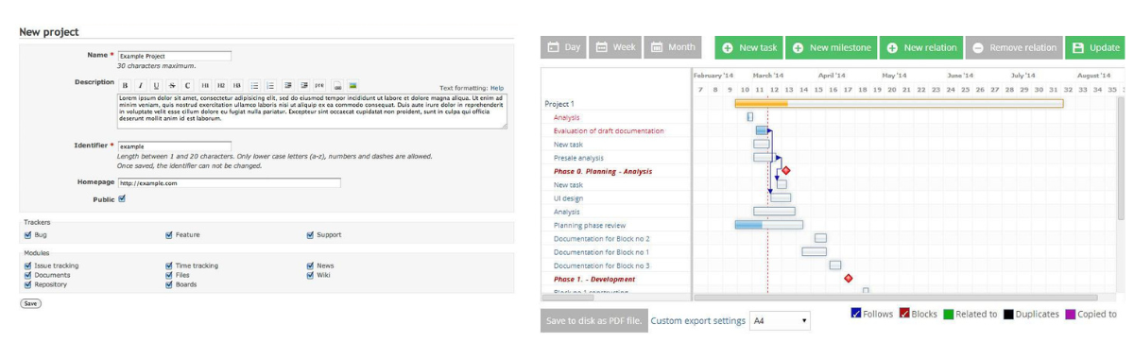Viewport: 1134px width, 359px height.
Task: Insert preformatted text with pre icon
Action: [319, 85]
